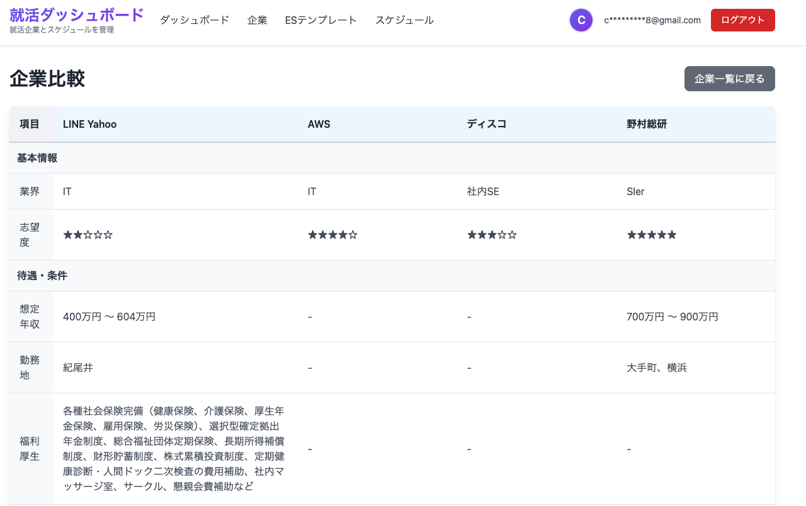Open the ESテンプレート page

tap(321, 20)
